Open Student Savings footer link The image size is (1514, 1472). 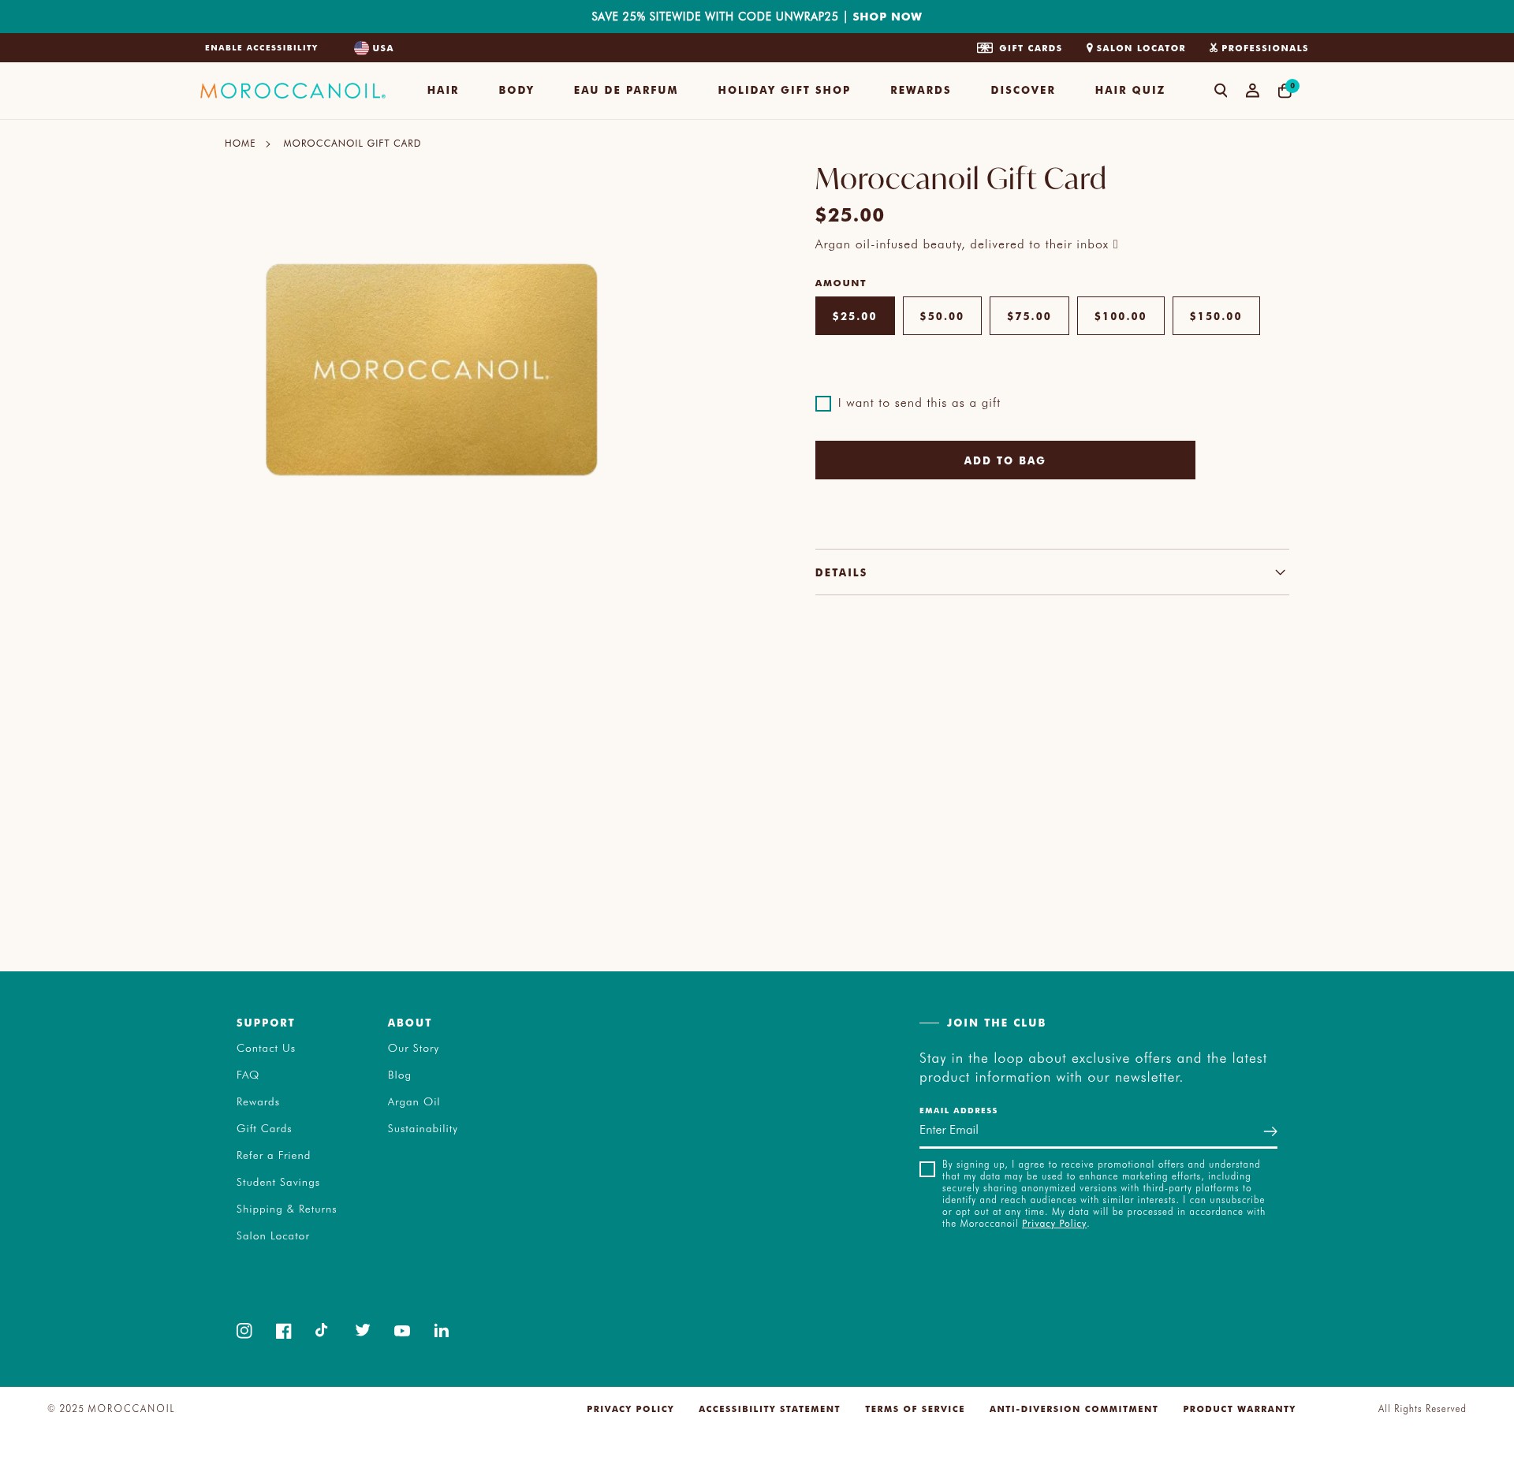(x=278, y=1183)
